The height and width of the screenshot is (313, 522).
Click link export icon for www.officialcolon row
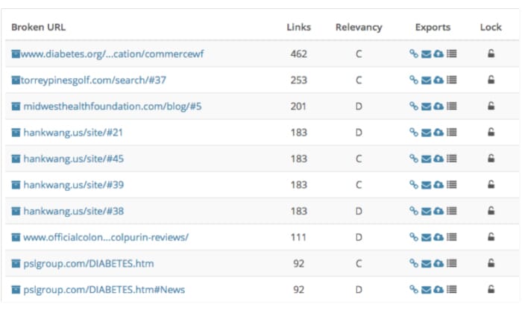tap(413, 237)
